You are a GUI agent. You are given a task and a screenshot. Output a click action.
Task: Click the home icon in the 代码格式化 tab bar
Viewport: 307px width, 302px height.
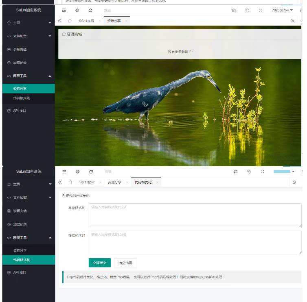[70, 183]
